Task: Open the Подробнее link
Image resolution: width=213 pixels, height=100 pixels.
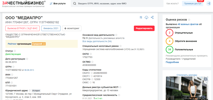Action: pyautogui.click(x=172, y=62)
